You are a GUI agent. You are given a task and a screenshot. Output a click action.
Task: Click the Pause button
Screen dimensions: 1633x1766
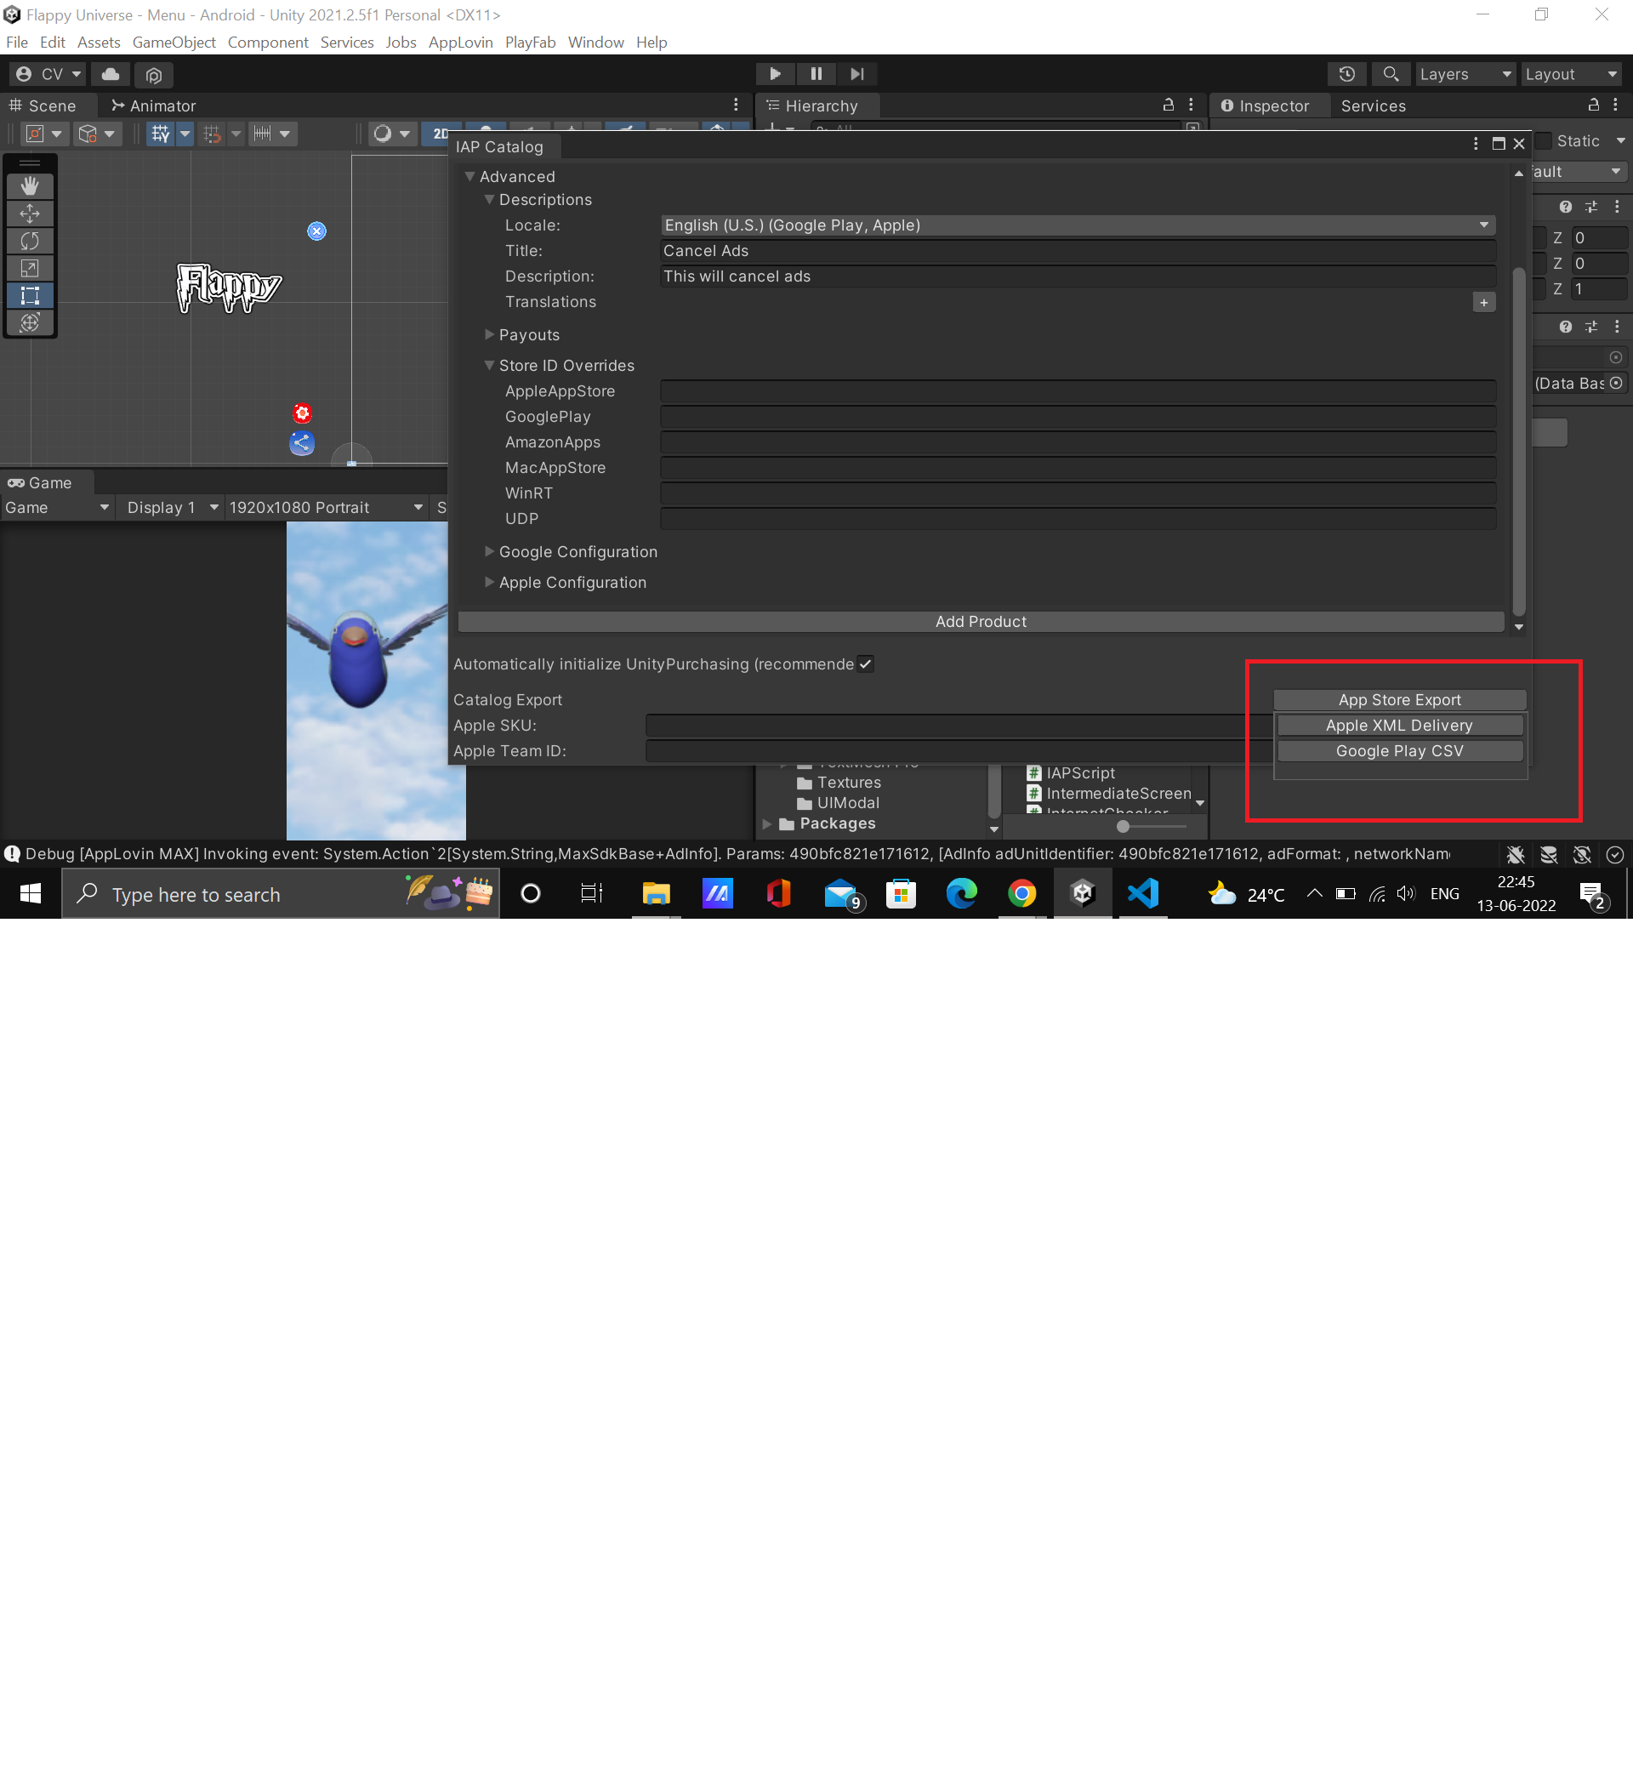(816, 74)
